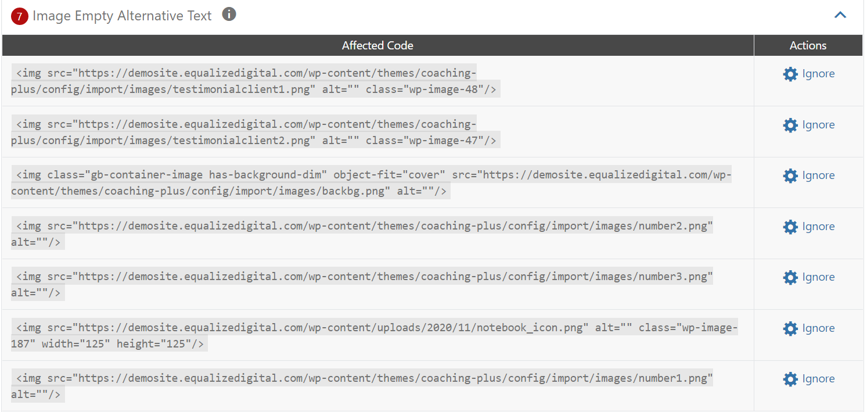Ignore the testimonialclient1.png issue

819,74
